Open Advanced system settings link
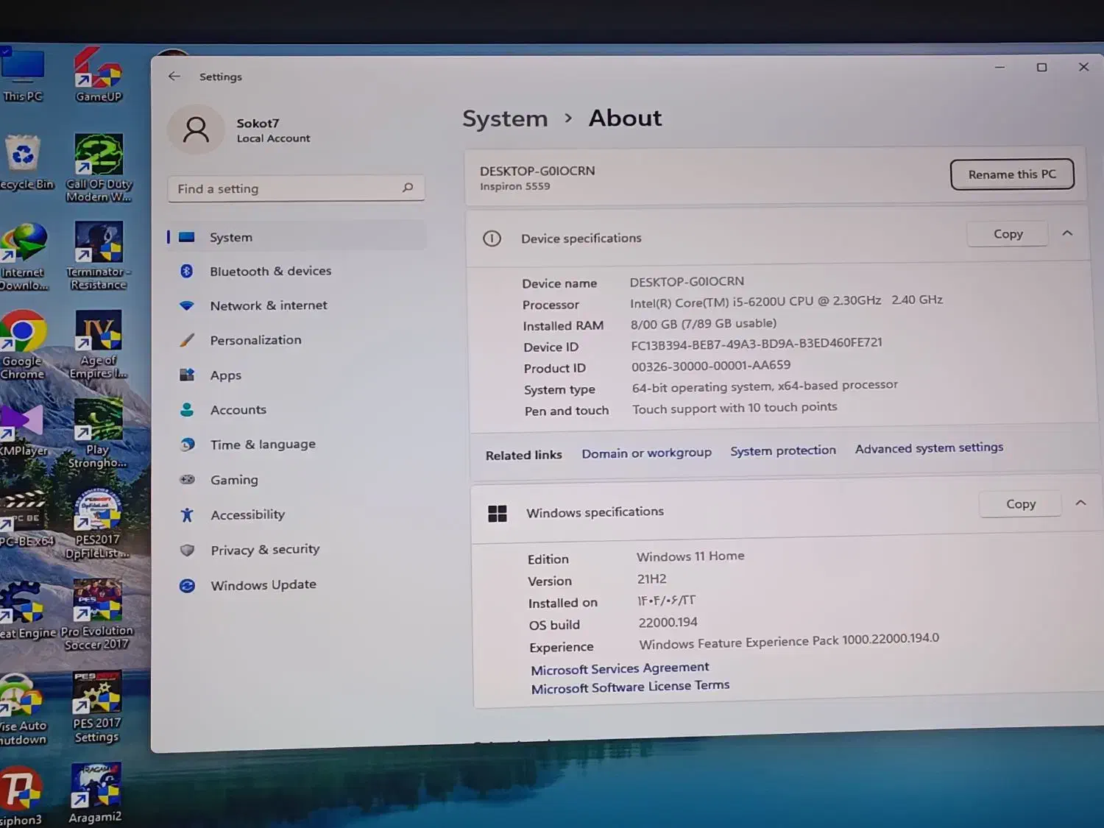This screenshot has height=828, width=1104. click(929, 448)
